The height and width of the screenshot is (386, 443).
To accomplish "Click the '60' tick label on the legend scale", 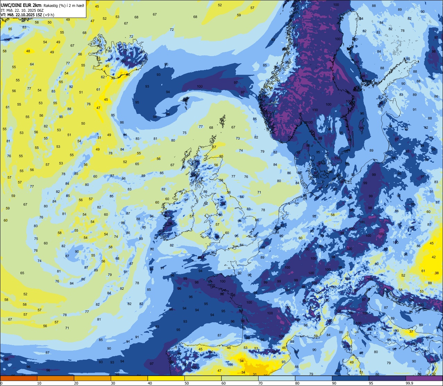I will tap(224, 383).
